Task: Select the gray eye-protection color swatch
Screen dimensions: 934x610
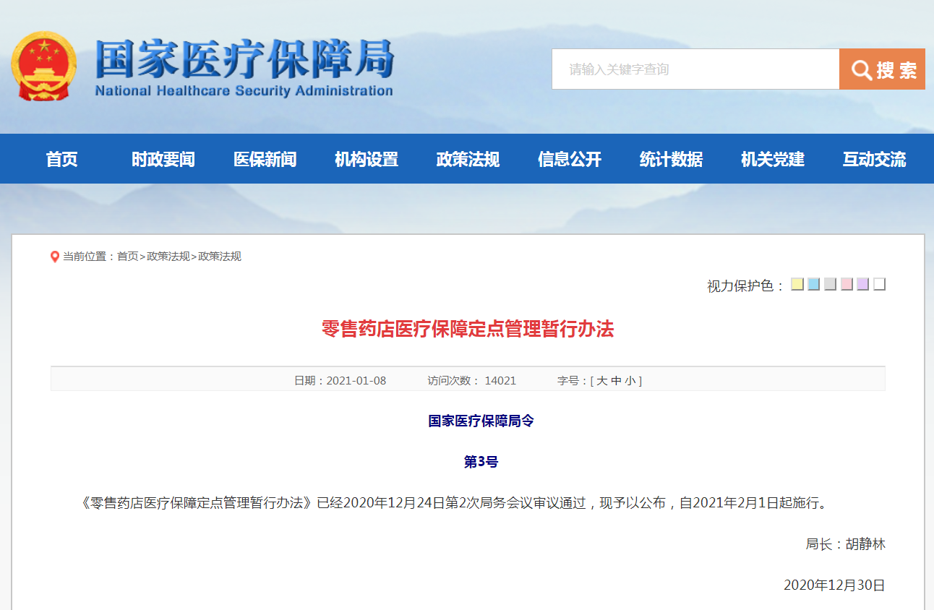Action: (x=830, y=284)
